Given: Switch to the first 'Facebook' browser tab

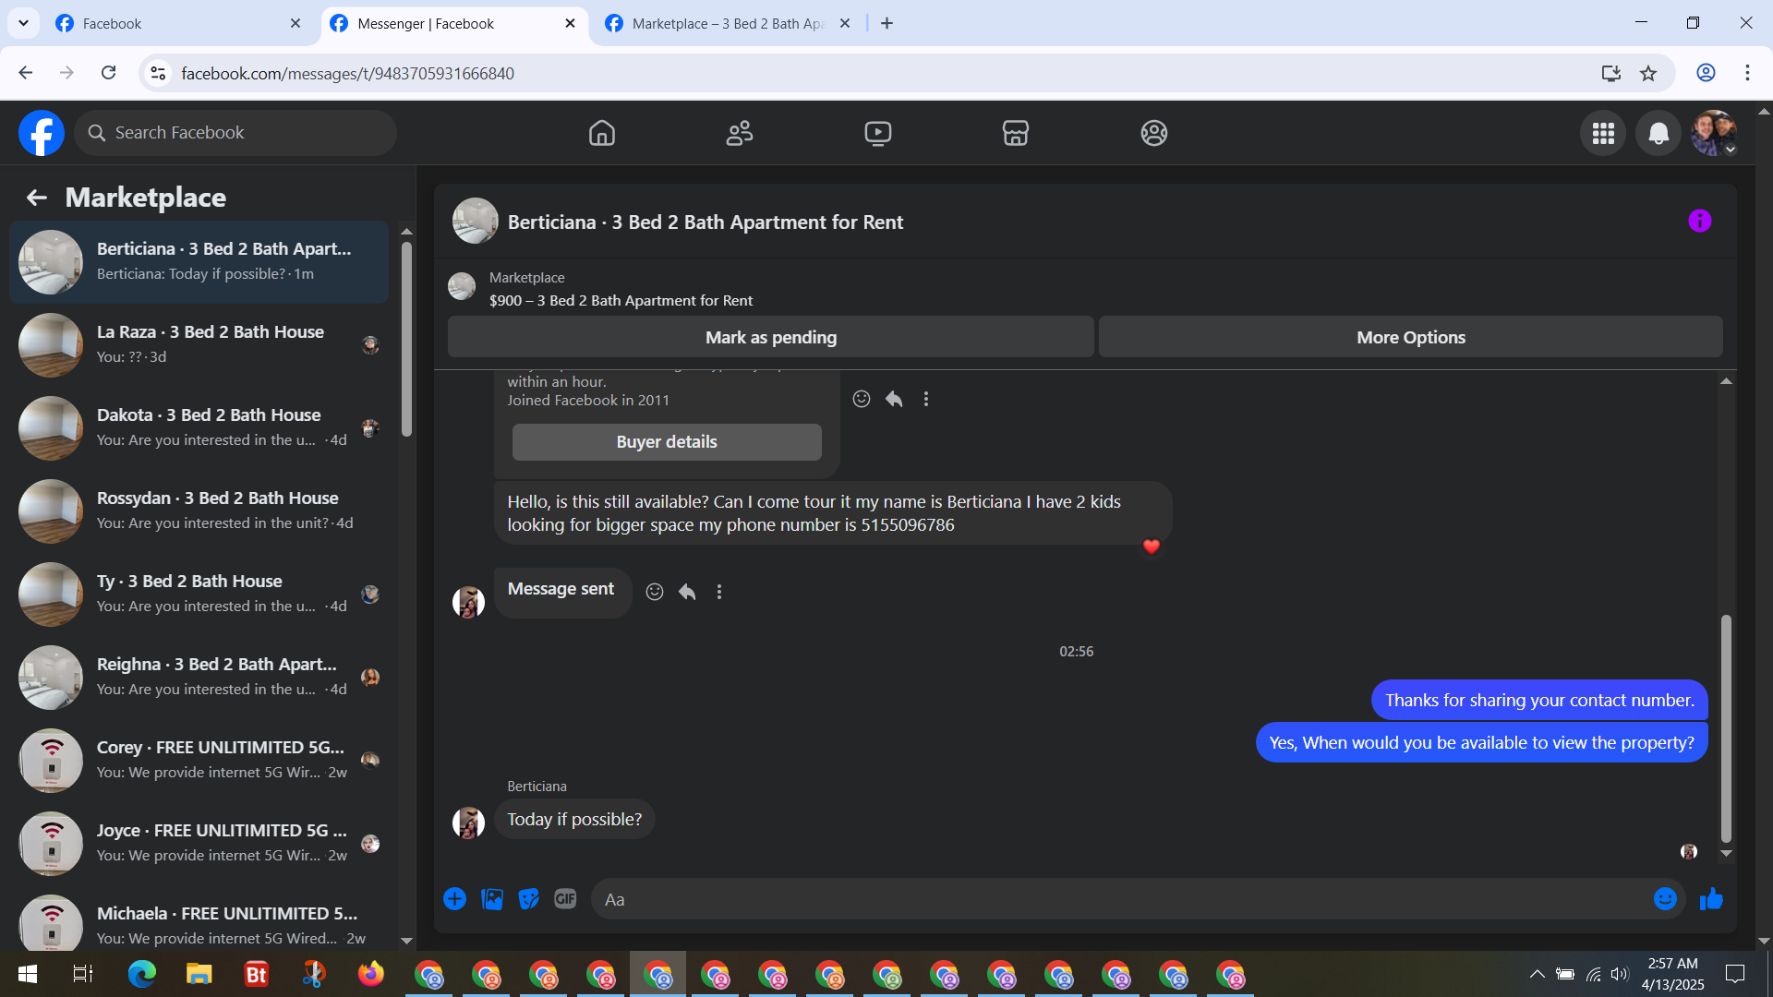Looking at the screenshot, I should (178, 23).
